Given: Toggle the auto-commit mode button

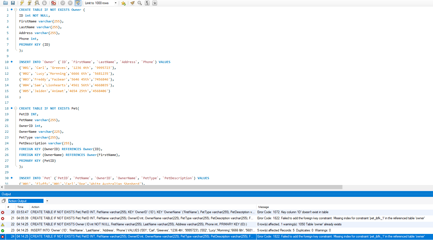Looking at the screenshot, I should click(78, 3).
